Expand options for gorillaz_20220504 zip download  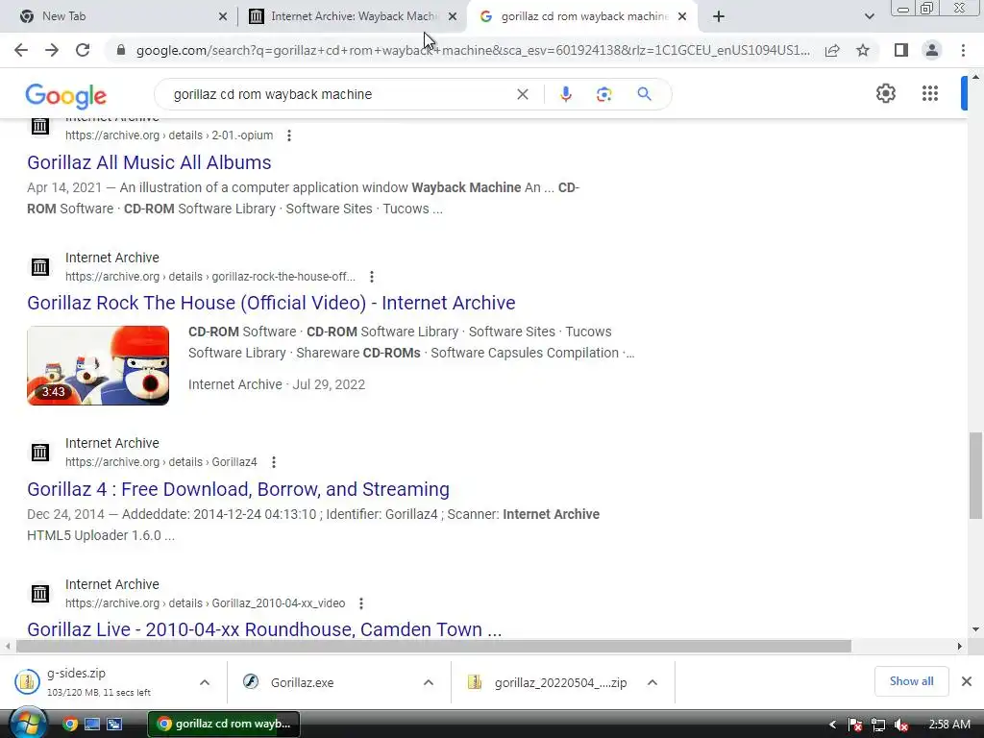tap(652, 683)
